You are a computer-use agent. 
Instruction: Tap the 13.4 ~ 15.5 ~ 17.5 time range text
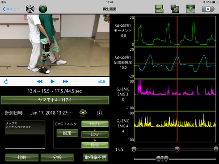tap(55, 91)
